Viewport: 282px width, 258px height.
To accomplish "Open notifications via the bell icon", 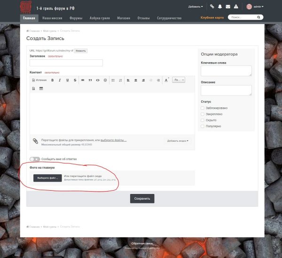I will [x=220, y=7].
